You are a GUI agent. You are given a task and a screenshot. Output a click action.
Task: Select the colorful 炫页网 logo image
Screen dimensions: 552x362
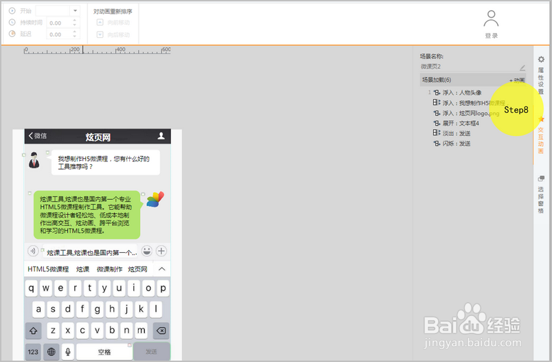(x=155, y=199)
